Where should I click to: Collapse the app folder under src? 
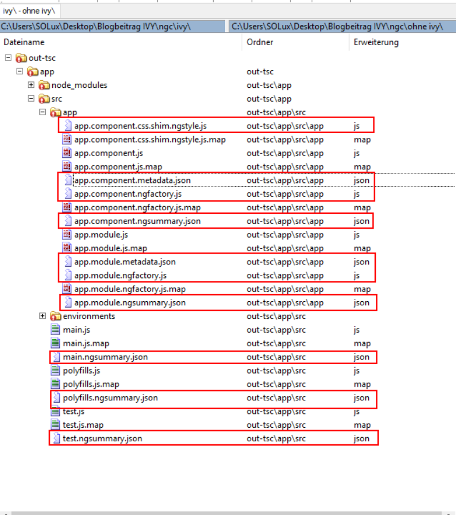click(x=42, y=112)
